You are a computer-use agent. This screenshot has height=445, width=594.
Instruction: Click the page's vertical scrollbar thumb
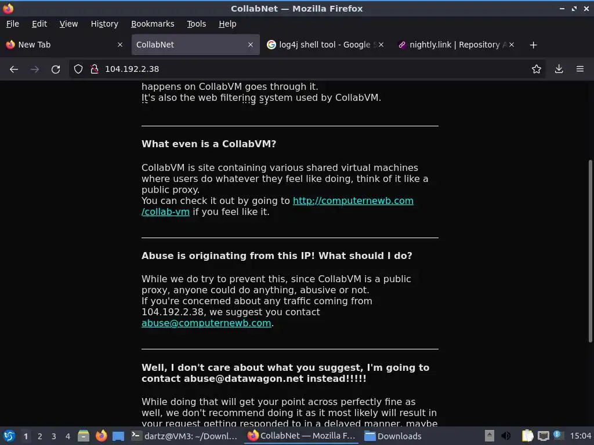[x=590, y=251]
